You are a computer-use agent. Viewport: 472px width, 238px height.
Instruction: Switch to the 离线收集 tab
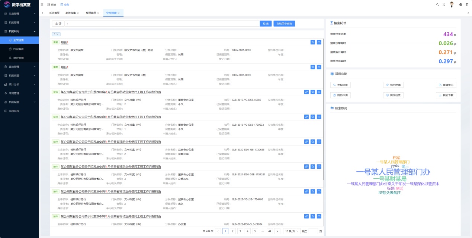[x=71, y=13]
